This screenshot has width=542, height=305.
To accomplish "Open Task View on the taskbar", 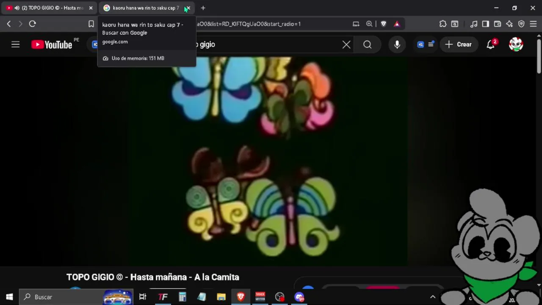I will coord(143,297).
